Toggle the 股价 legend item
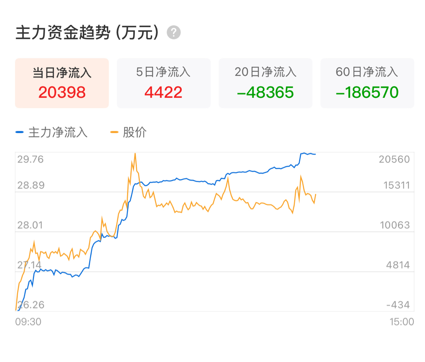 128,132
